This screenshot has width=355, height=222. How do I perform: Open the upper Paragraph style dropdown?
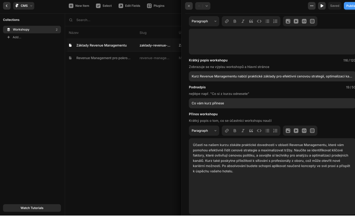[x=204, y=21]
